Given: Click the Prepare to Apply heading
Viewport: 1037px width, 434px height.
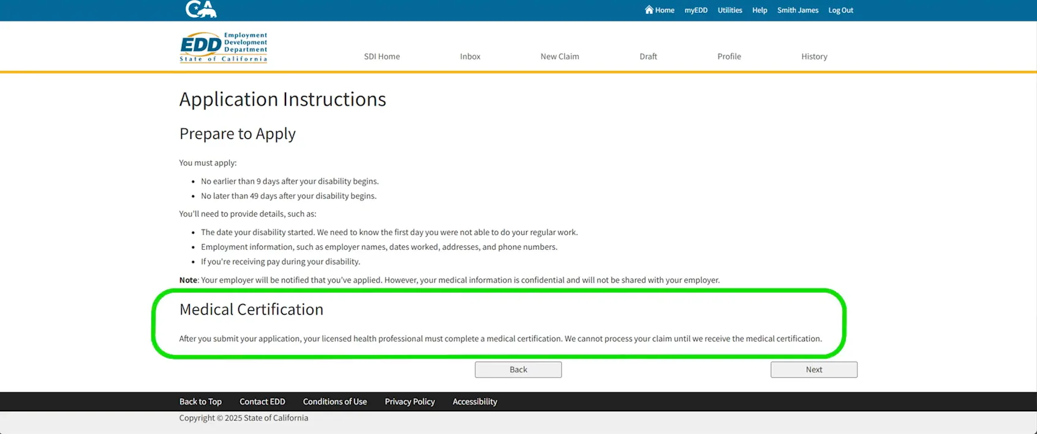Looking at the screenshot, I should tap(237, 134).
